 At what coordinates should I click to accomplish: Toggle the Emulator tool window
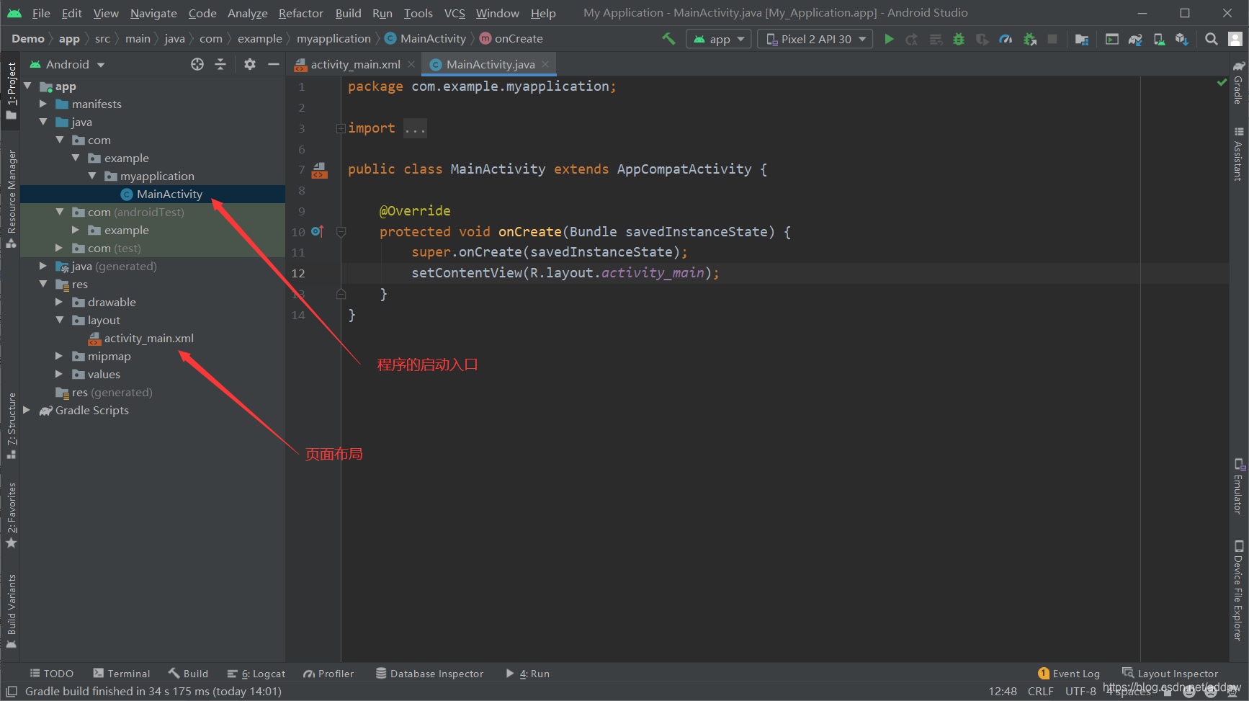[x=1238, y=486]
